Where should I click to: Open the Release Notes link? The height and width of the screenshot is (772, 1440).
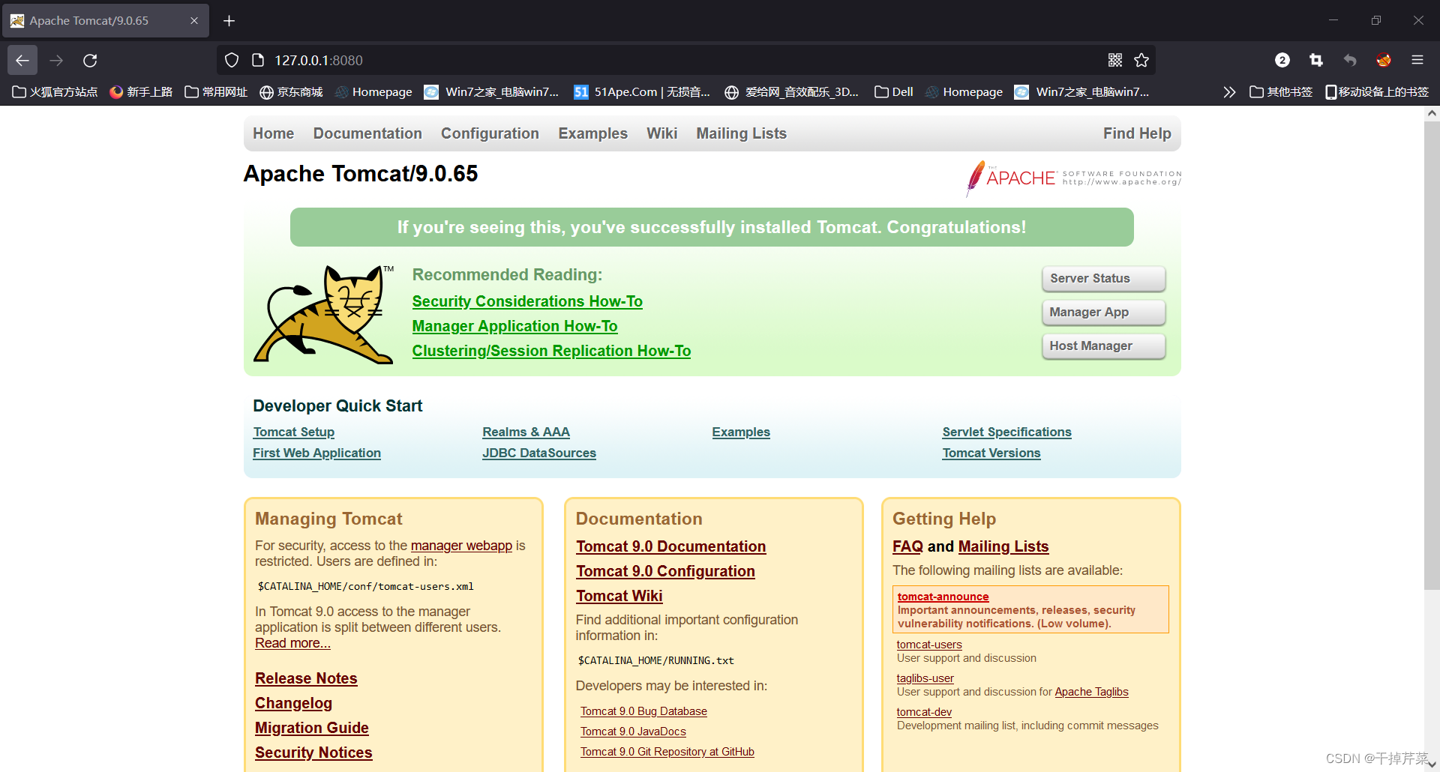tap(306, 678)
